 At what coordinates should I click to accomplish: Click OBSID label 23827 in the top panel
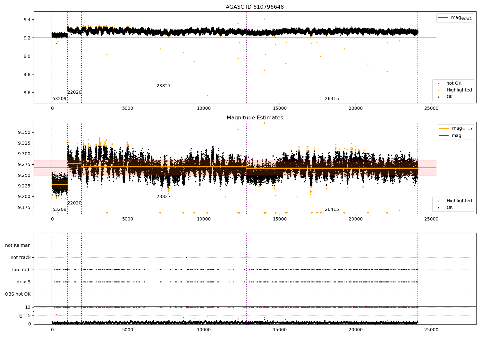164,86
